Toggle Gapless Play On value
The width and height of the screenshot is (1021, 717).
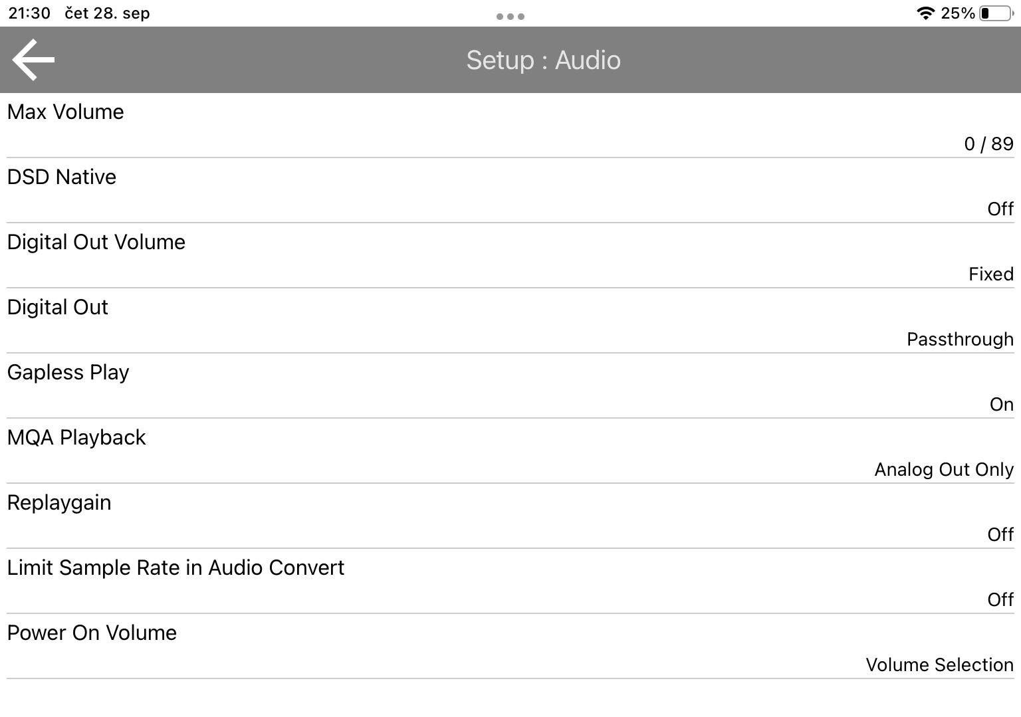1001,404
